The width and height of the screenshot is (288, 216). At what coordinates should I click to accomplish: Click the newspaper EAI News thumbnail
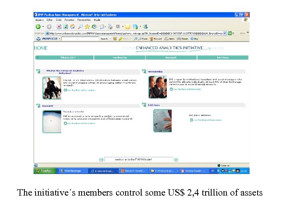pos(162,121)
